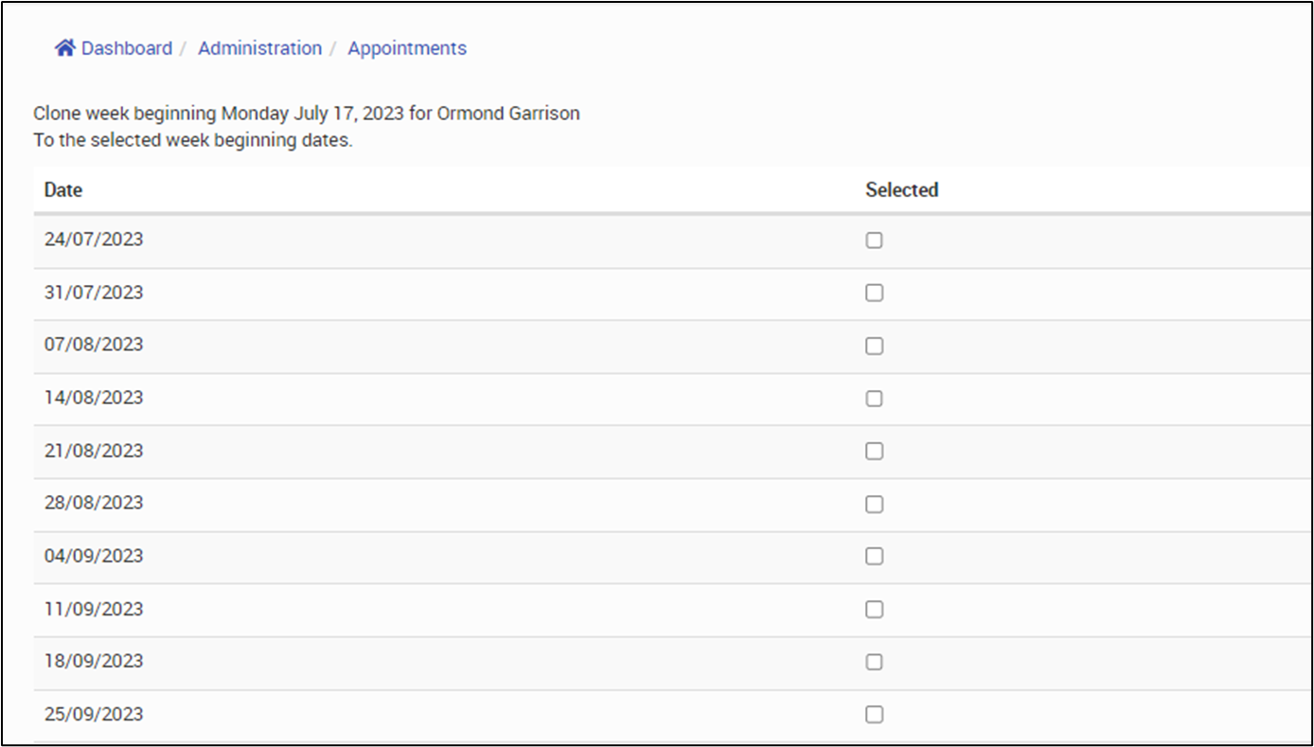Enable the 18/09/2023 week checkbox
Image resolution: width=1314 pixels, height=747 pixels.
tap(874, 661)
